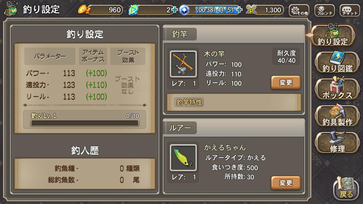Change the fishing rod with 変更

pyautogui.click(x=286, y=82)
